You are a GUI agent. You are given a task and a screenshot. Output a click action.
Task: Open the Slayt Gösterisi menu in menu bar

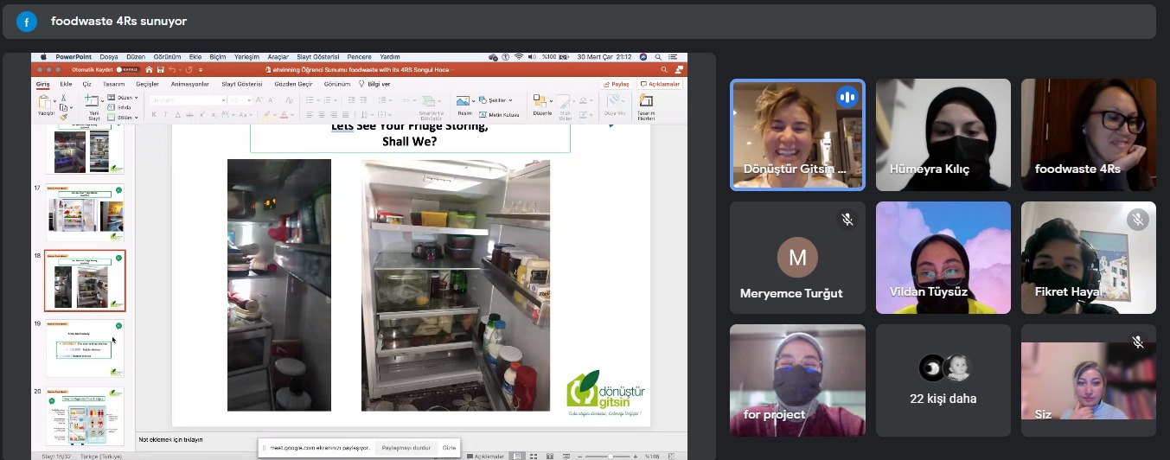point(317,57)
